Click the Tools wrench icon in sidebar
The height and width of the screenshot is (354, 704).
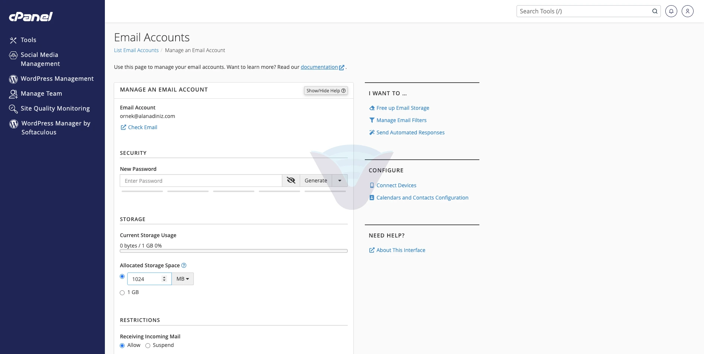click(x=13, y=40)
